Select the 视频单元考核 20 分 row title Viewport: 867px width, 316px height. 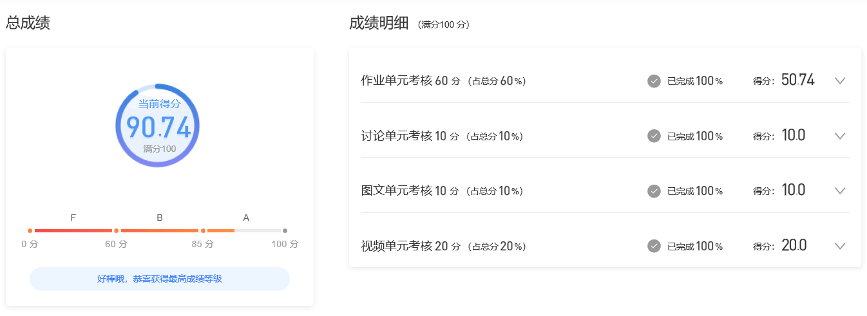coord(410,246)
